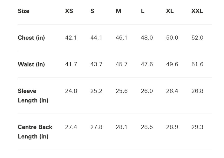Select the 48.0 chest measurement for L
224x158 pixels.
coord(147,38)
